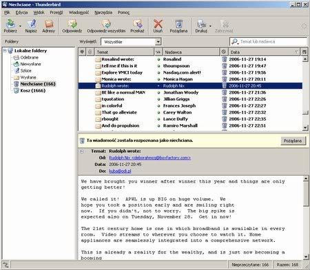Image resolution: width=310 pixels, height=270 pixels.
Task: Sort messages by Nadawca column
Action: click(191, 52)
